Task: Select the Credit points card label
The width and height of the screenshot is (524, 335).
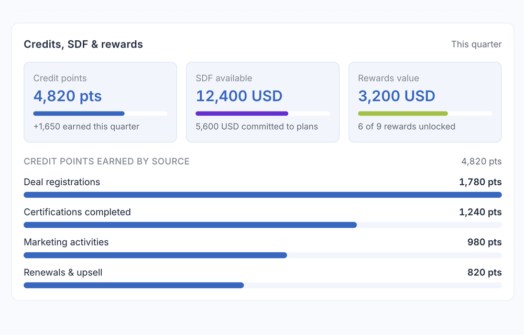Action: 60,78
